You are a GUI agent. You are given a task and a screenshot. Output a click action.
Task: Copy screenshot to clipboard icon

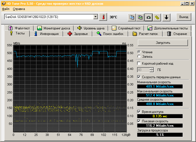pos(140,17)
